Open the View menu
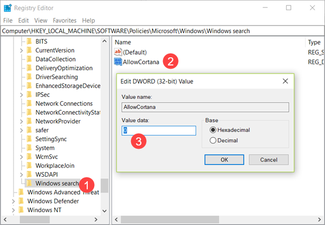 pos(41,21)
